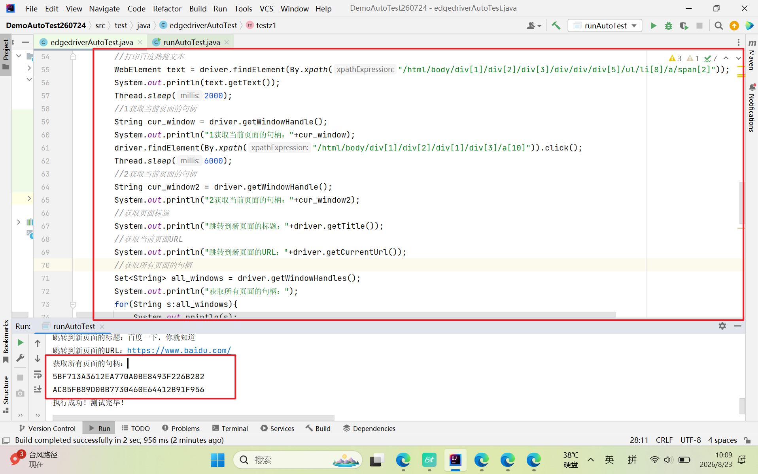The image size is (758, 474).
Task: Click the Run console horizontal scrollbar
Action: point(193,418)
